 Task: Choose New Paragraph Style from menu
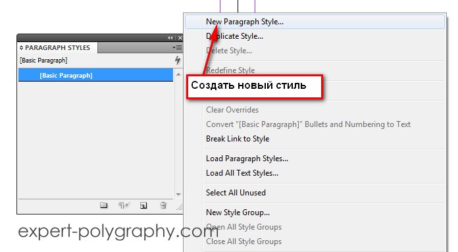pos(315,22)
